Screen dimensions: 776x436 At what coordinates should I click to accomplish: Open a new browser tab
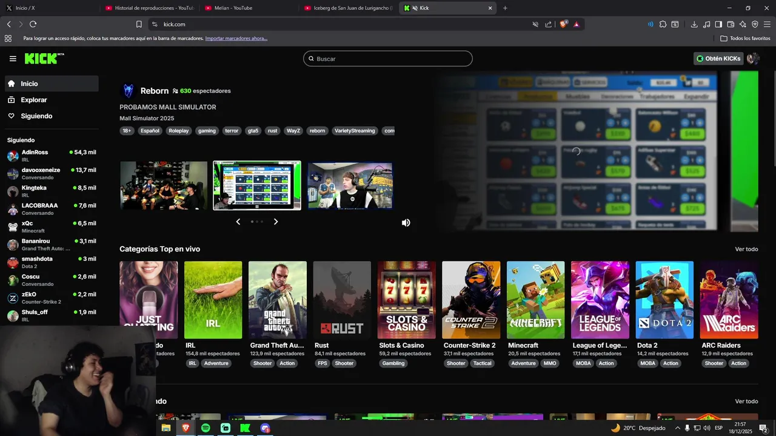pos(505,8)
